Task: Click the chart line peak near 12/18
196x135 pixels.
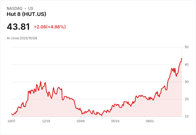Action: click(x=40, y=82)
